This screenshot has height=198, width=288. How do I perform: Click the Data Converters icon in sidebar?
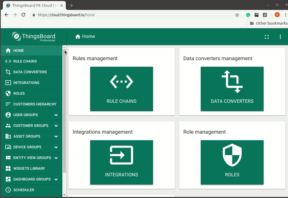[8, 72]
